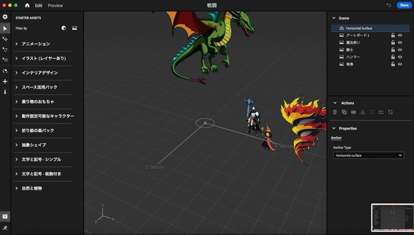Open the Starter Assets panel icon at bottom-left
The image size is (414, 235).
point(5,217)
